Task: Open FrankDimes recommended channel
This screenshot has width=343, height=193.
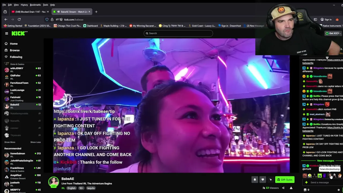Action: (x=23, y=169)
